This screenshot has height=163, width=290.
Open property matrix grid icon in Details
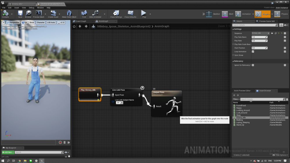point(281,25)
